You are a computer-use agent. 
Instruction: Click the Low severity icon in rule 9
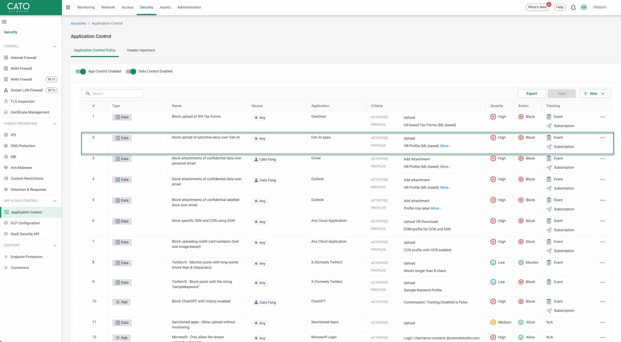coord(493,282)
